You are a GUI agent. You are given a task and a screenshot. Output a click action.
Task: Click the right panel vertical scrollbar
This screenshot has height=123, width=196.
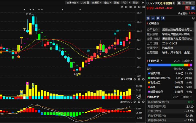(195, 55)
